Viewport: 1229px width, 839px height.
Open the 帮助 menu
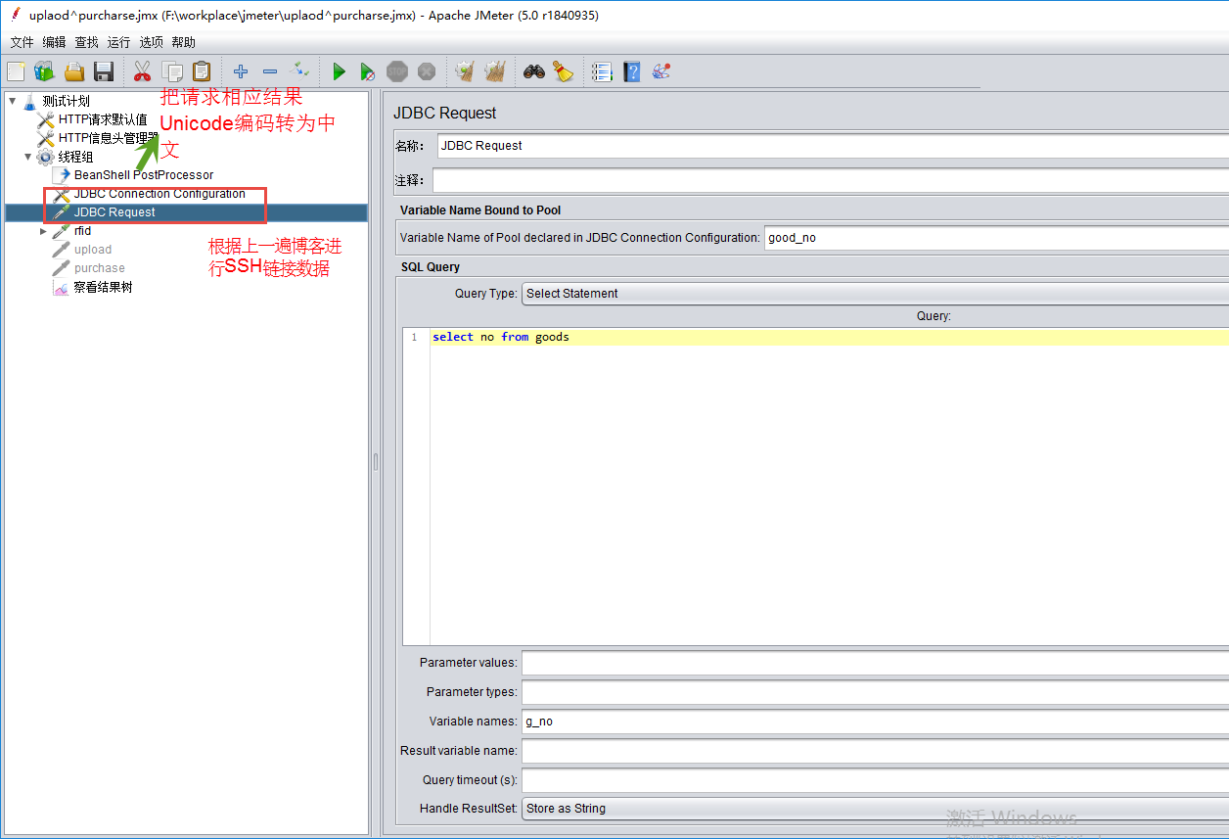(183, 42)
